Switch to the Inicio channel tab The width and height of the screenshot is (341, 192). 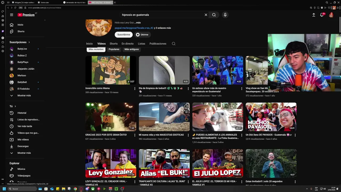click(89, 44)
